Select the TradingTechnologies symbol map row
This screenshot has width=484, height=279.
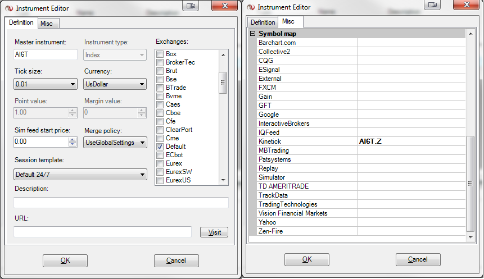(361, 204)
